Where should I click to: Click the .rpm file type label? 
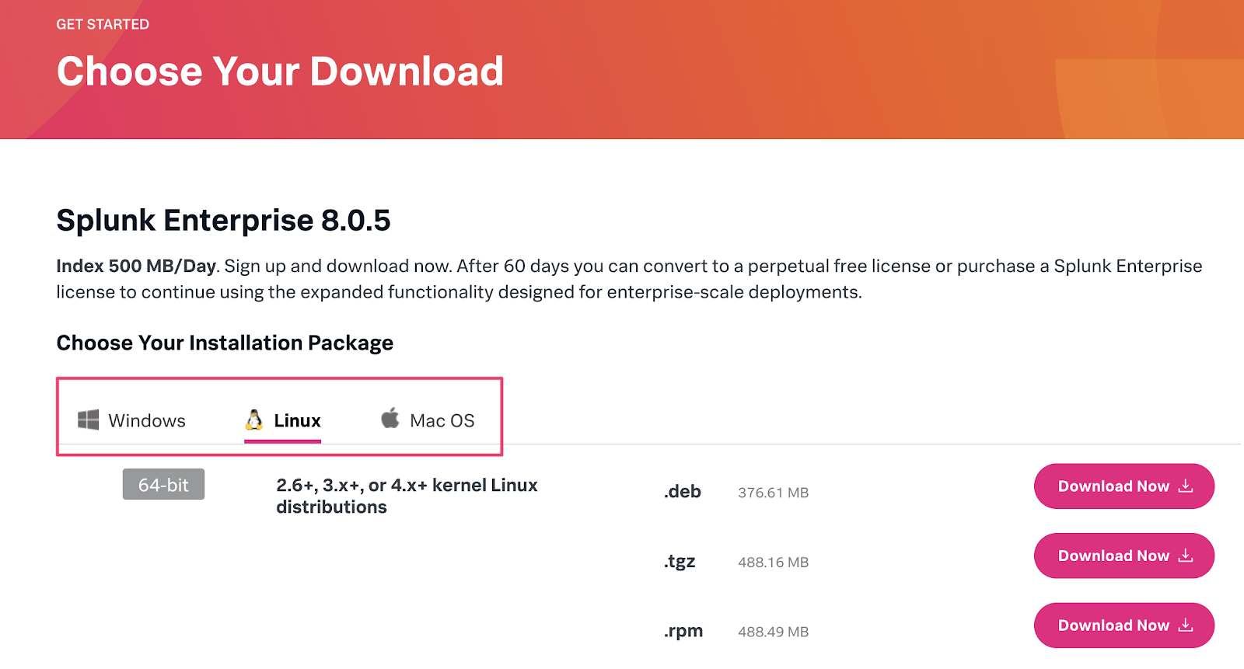[x=683, y=632]
